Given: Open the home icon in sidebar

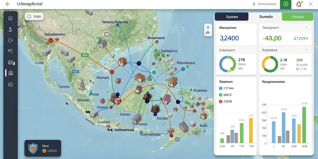Looking at the screenshot, I should pyautogui.click(x=10, y=18).
